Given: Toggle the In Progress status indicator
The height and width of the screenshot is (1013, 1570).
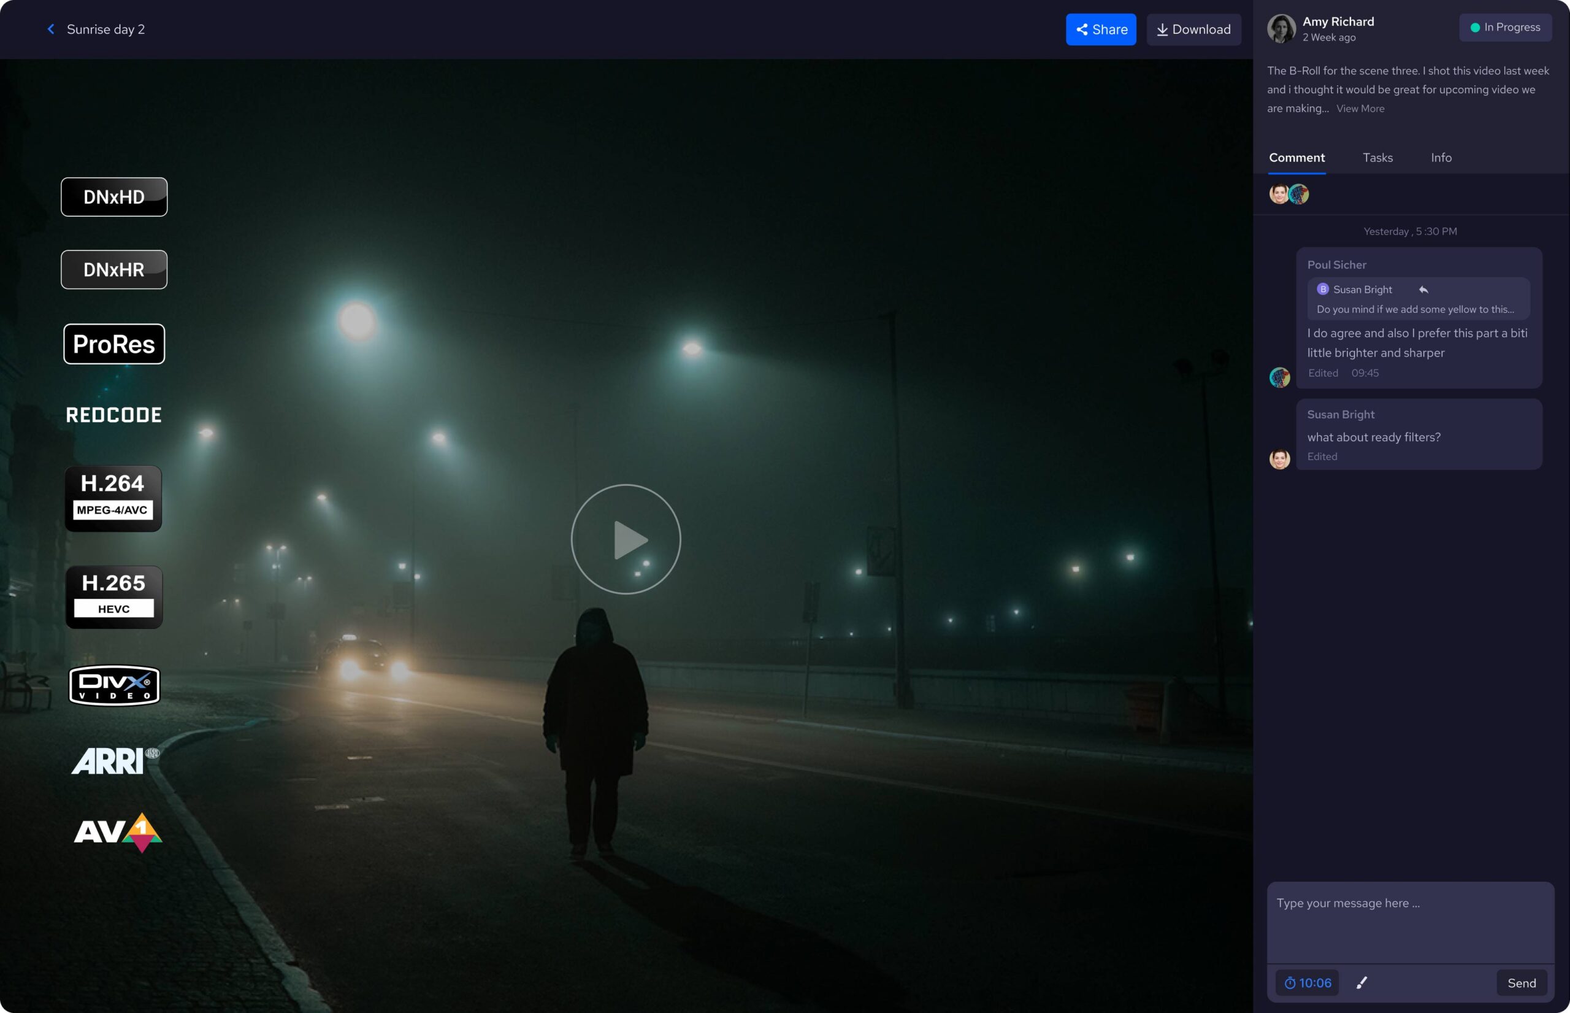Looking at the screenshot, I should (1506, 27).
